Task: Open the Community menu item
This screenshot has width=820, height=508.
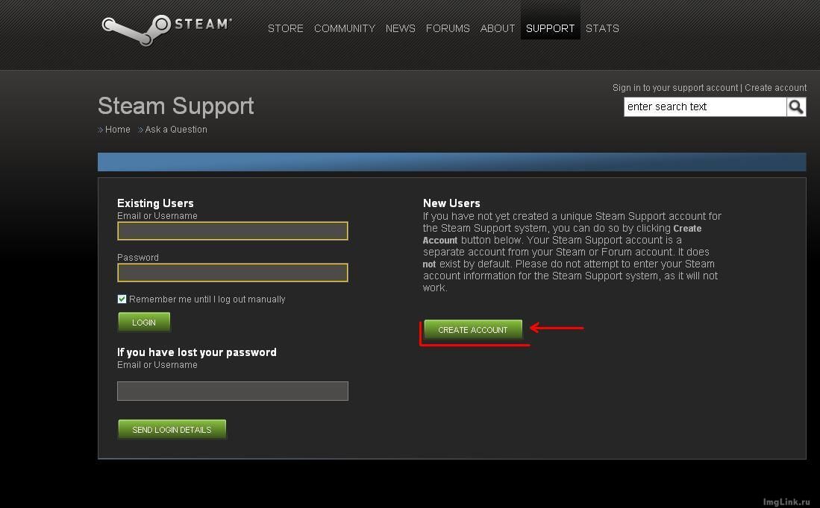Action: pos(344,28)
